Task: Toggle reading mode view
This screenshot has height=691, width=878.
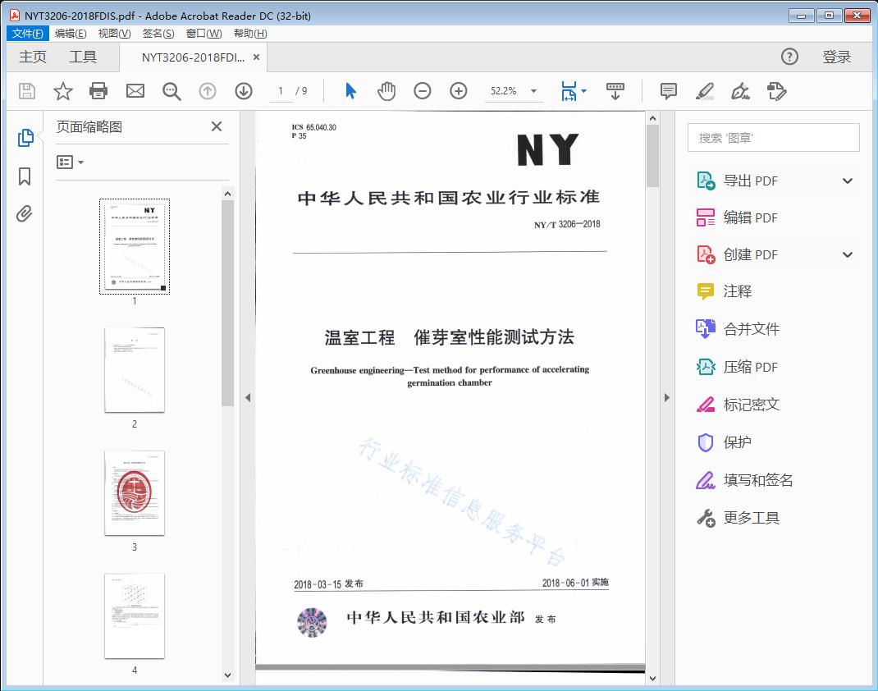Action: click(615, 91)
